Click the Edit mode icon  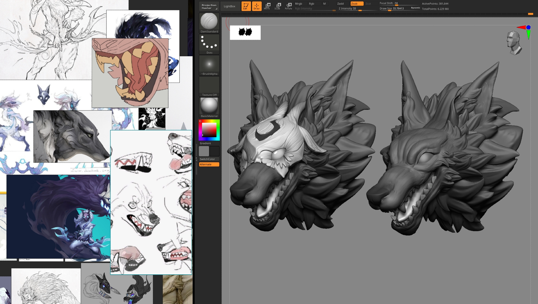(246, 6)
